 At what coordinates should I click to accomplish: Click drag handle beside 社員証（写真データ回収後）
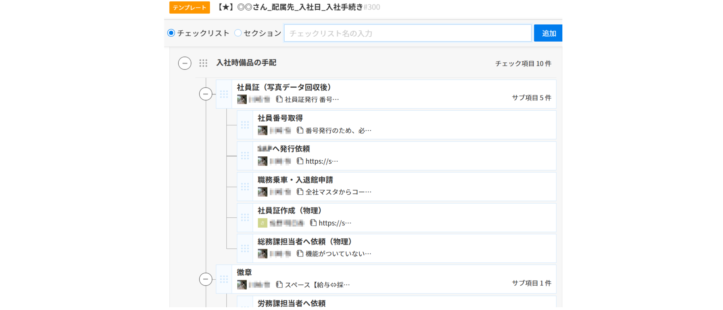[224, 94]
